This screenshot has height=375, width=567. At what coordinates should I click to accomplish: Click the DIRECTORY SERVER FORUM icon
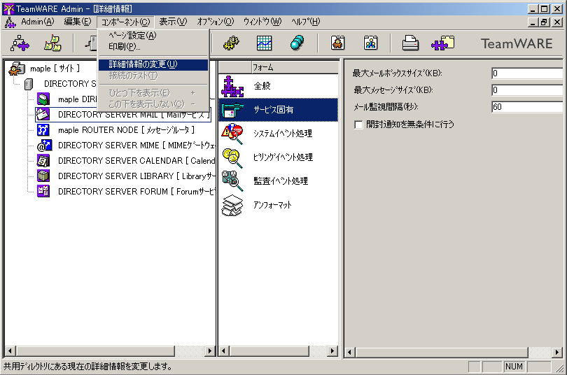click(x=43, y=191)
